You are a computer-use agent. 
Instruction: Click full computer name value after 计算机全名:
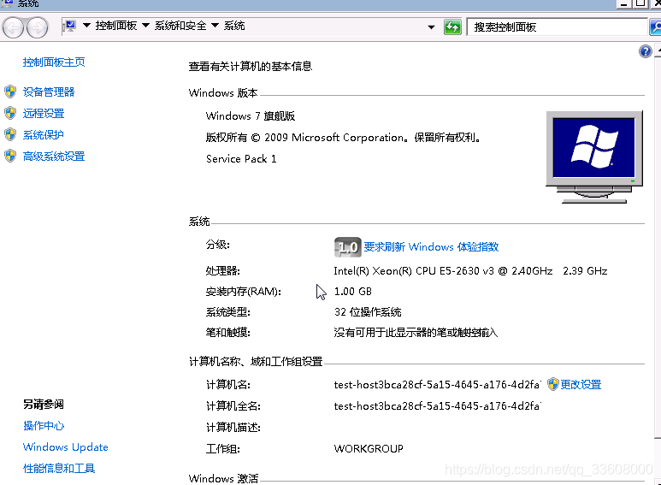pos(437,406)
